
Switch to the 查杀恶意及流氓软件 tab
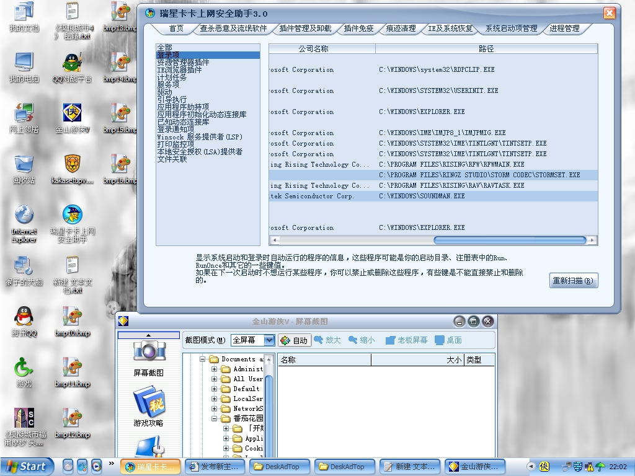point(233,29)
